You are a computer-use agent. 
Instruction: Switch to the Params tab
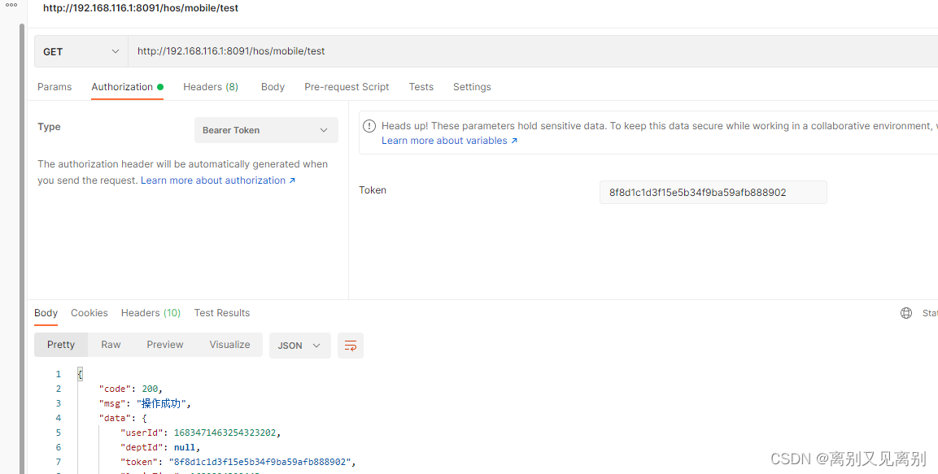tap(55, 87)
